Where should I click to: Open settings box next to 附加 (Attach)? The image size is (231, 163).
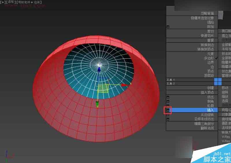click(168, 27)
